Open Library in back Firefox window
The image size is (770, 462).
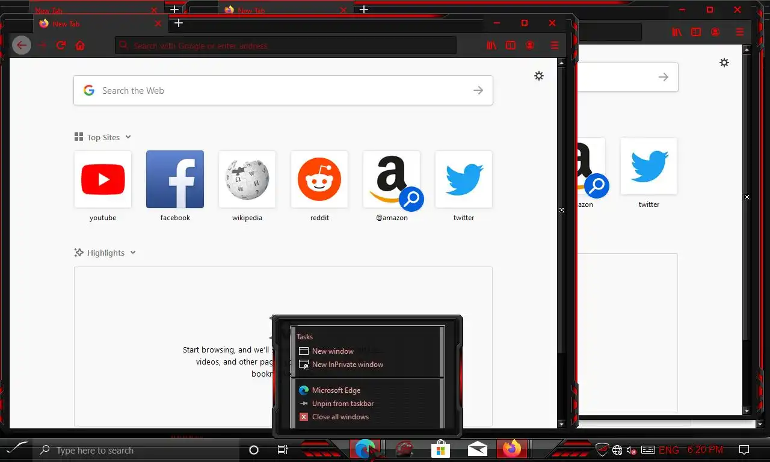coord(677,32)
